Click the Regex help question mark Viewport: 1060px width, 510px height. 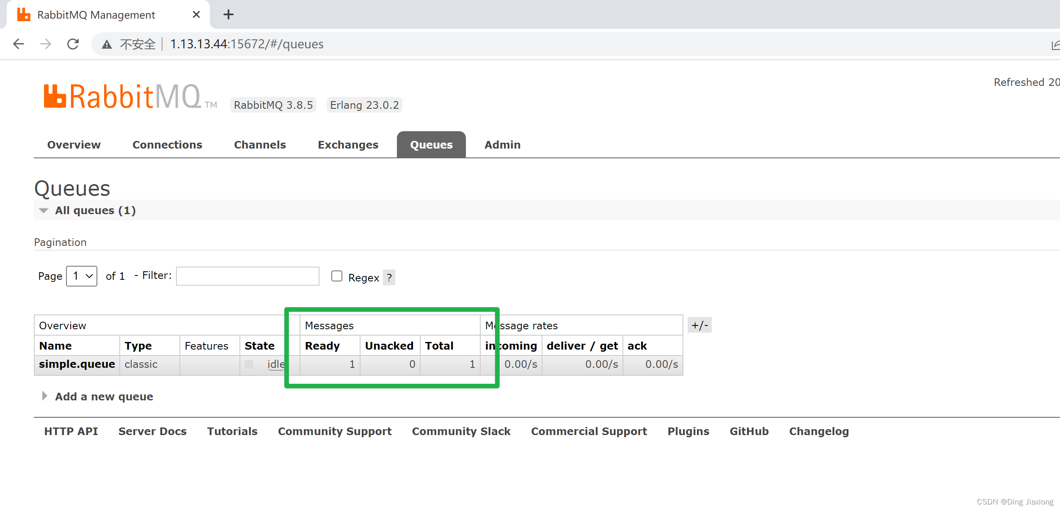[389, 278]
